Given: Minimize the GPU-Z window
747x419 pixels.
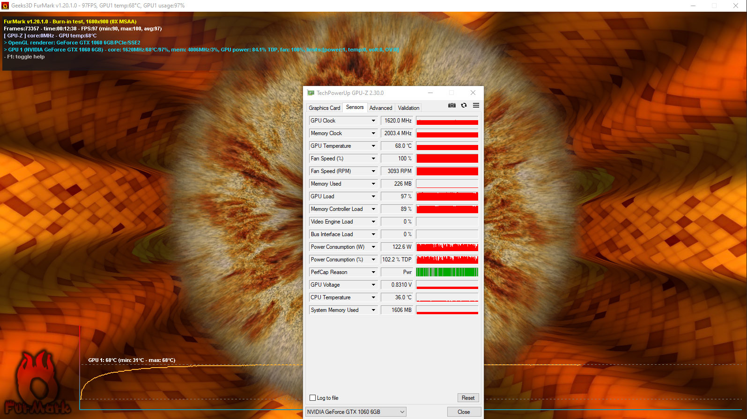Looking at the screenshot, I should point(430,93).
